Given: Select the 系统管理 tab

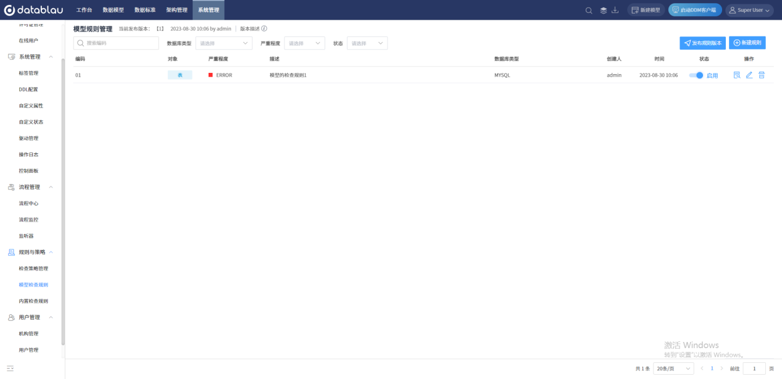Looking at the screenshot, I should click(208, 10).
